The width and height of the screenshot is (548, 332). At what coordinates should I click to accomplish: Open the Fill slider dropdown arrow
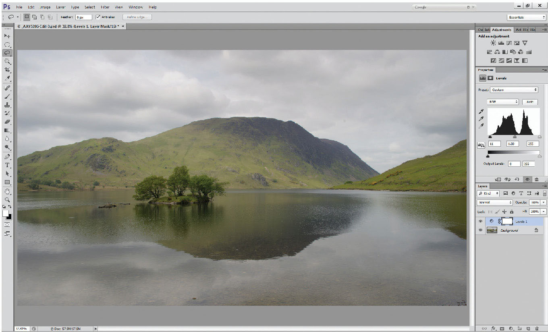(544, 212)
